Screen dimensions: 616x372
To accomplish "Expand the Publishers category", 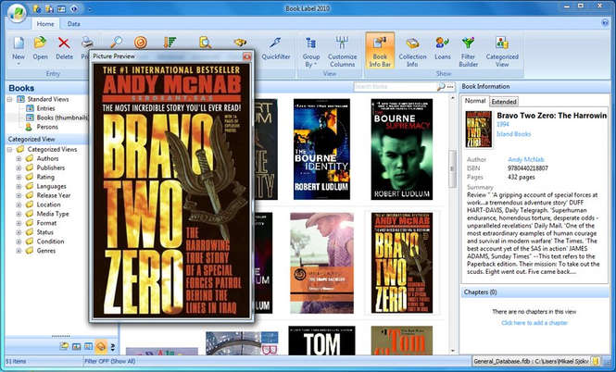I will pos(19,167).
